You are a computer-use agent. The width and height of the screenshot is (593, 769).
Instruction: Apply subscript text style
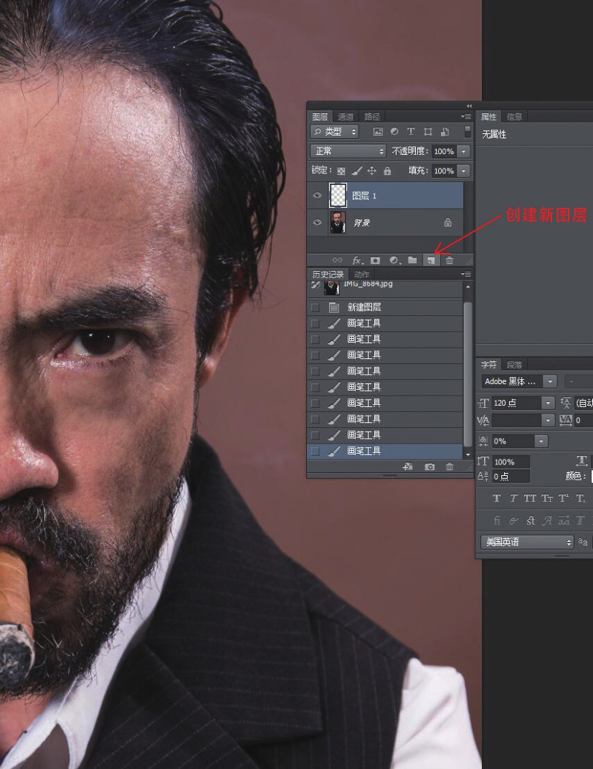coord(581,498)
